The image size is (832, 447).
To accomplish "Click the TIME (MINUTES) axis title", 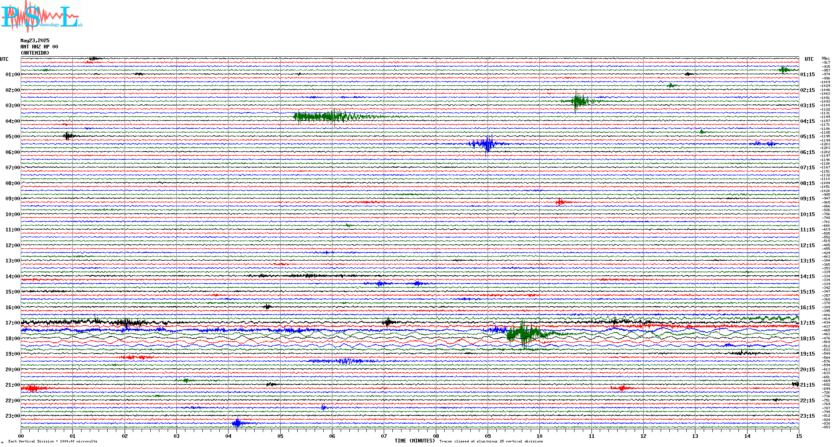I will click(x=415, y=441).
